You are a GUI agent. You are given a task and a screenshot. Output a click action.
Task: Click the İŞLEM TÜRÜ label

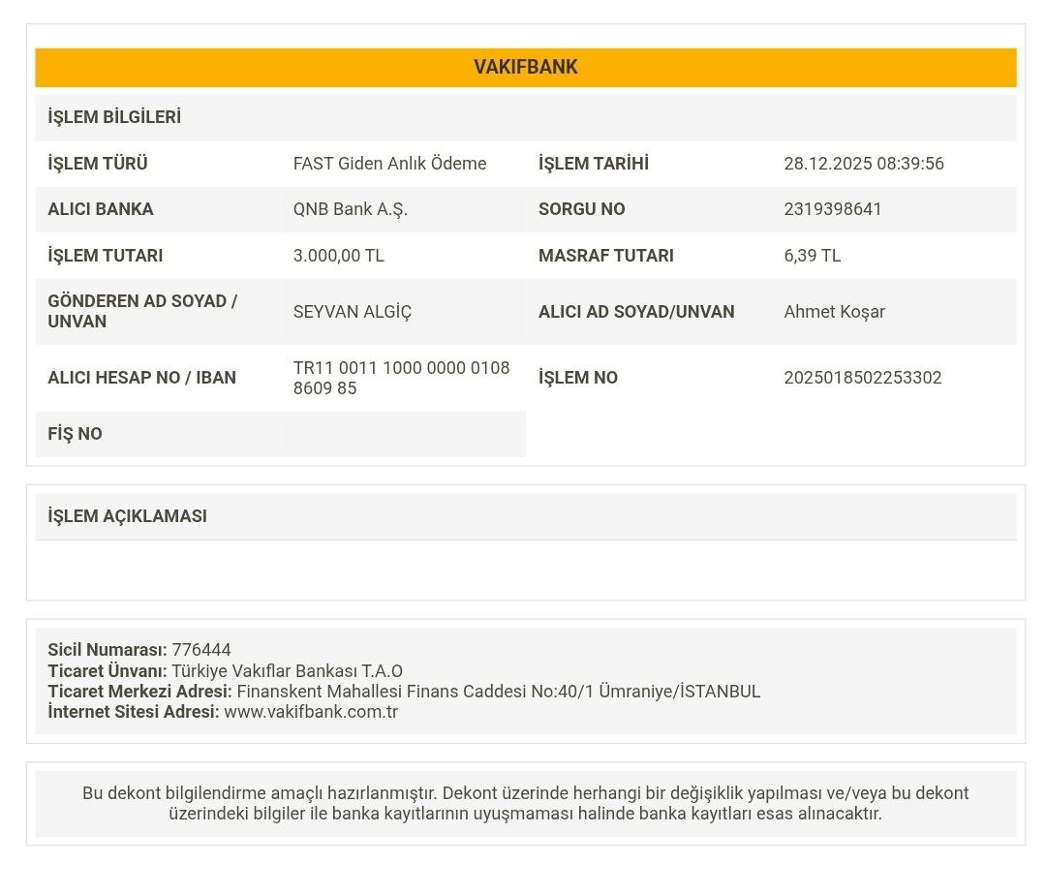(x=98, y=164)
